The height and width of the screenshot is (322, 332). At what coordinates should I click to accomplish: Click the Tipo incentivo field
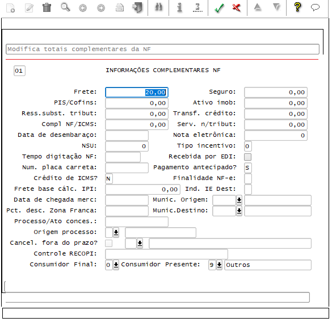248,147
